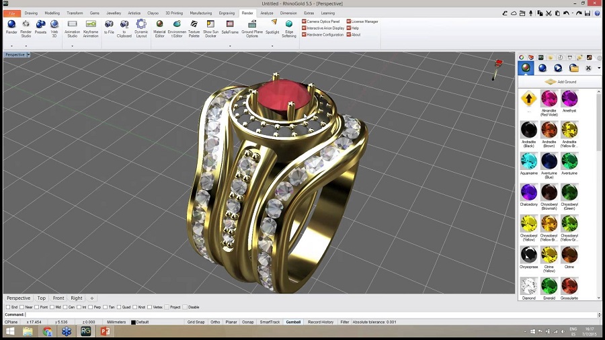Switch to the Jewellery ribbon tab
Image resolution: width=605 pixels, height=340 pixels.
114,13
